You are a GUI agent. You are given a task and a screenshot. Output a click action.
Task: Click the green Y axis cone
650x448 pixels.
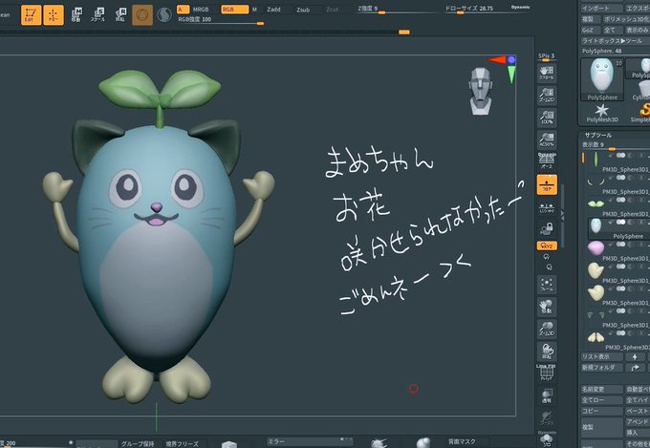click(511, 75)
